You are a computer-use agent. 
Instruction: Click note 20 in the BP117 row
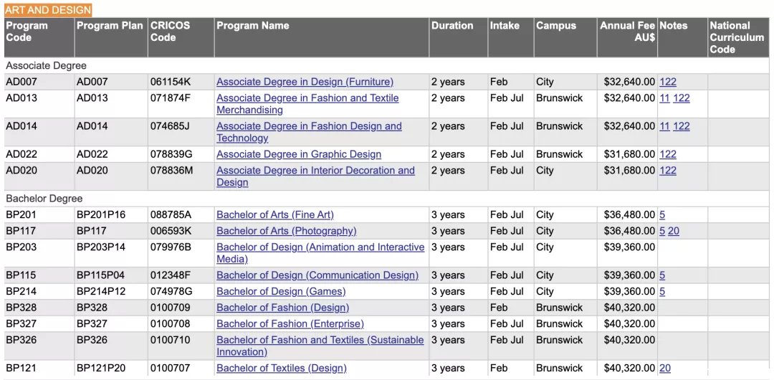674,232
